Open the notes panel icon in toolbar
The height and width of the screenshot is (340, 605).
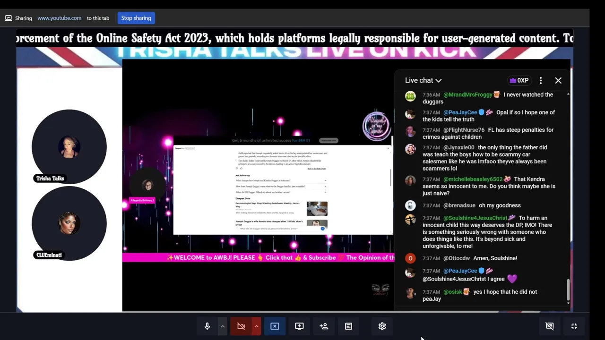point(348,326)
